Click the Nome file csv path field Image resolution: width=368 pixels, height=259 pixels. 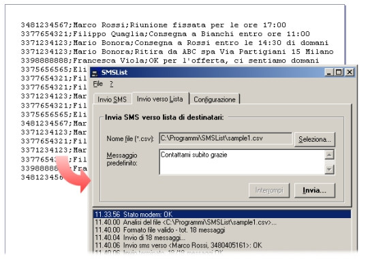point(226,138)
